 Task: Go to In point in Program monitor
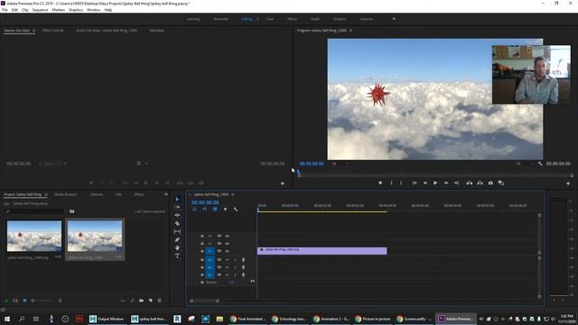415,182
